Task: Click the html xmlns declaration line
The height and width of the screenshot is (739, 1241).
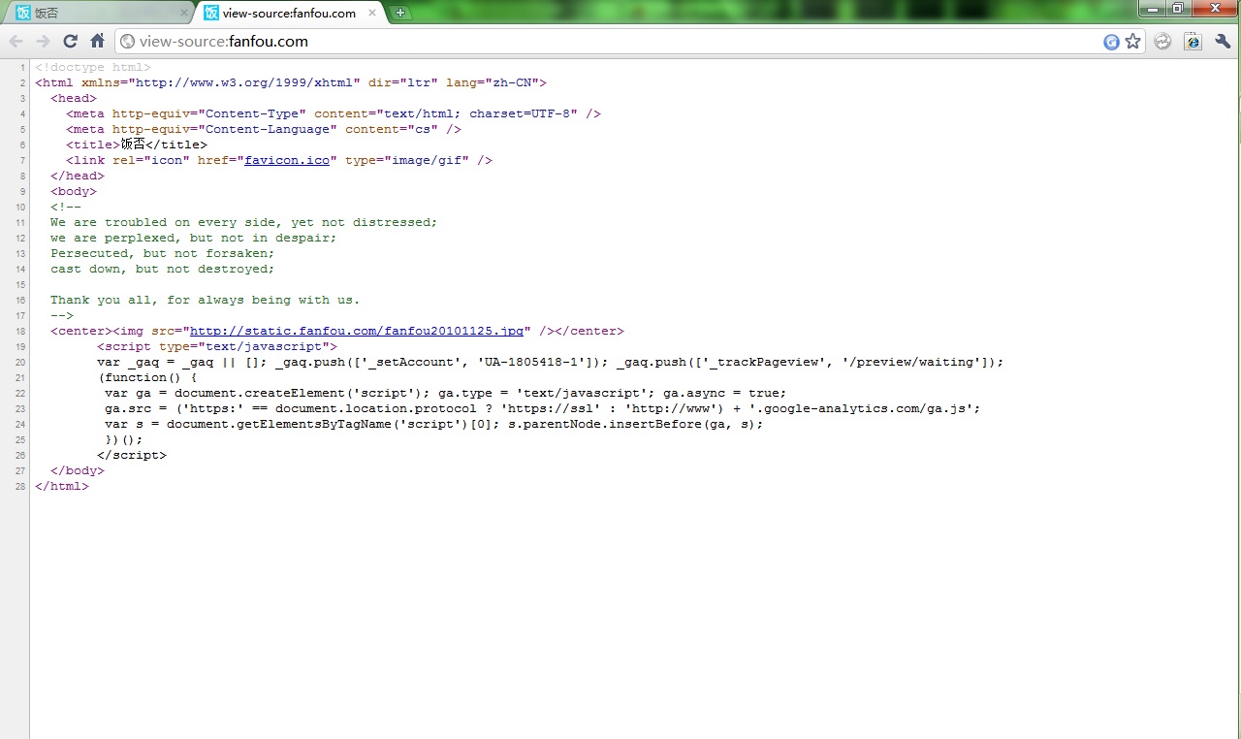Action: click(x=291, y=82)
